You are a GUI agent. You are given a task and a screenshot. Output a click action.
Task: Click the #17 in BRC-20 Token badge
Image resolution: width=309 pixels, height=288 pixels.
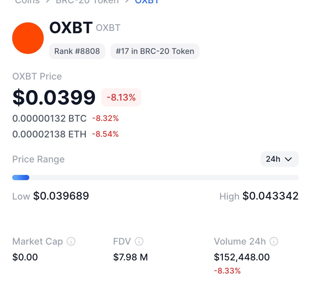pyautogui.click(x=155, y=51)
